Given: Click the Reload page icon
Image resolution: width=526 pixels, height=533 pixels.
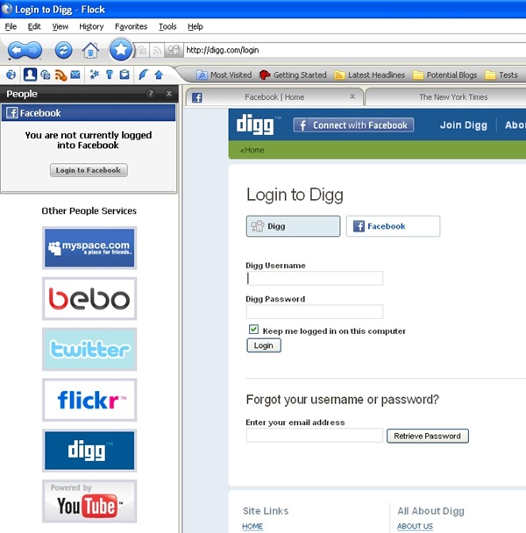Looking at the screenshot, I should pos(63,50).
